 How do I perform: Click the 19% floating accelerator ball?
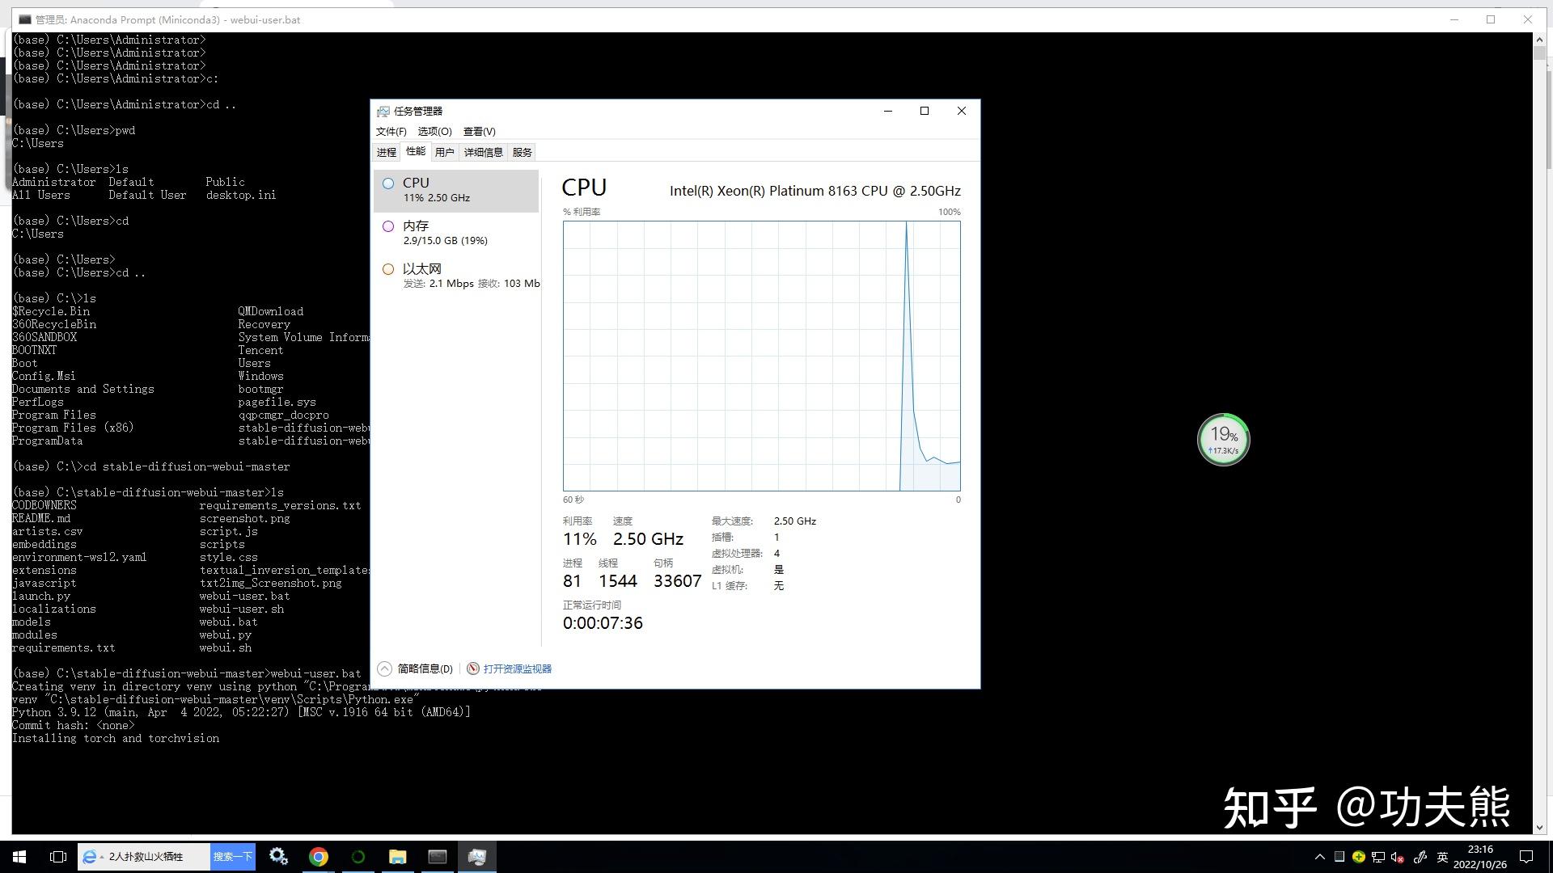tap(1223, 440)
